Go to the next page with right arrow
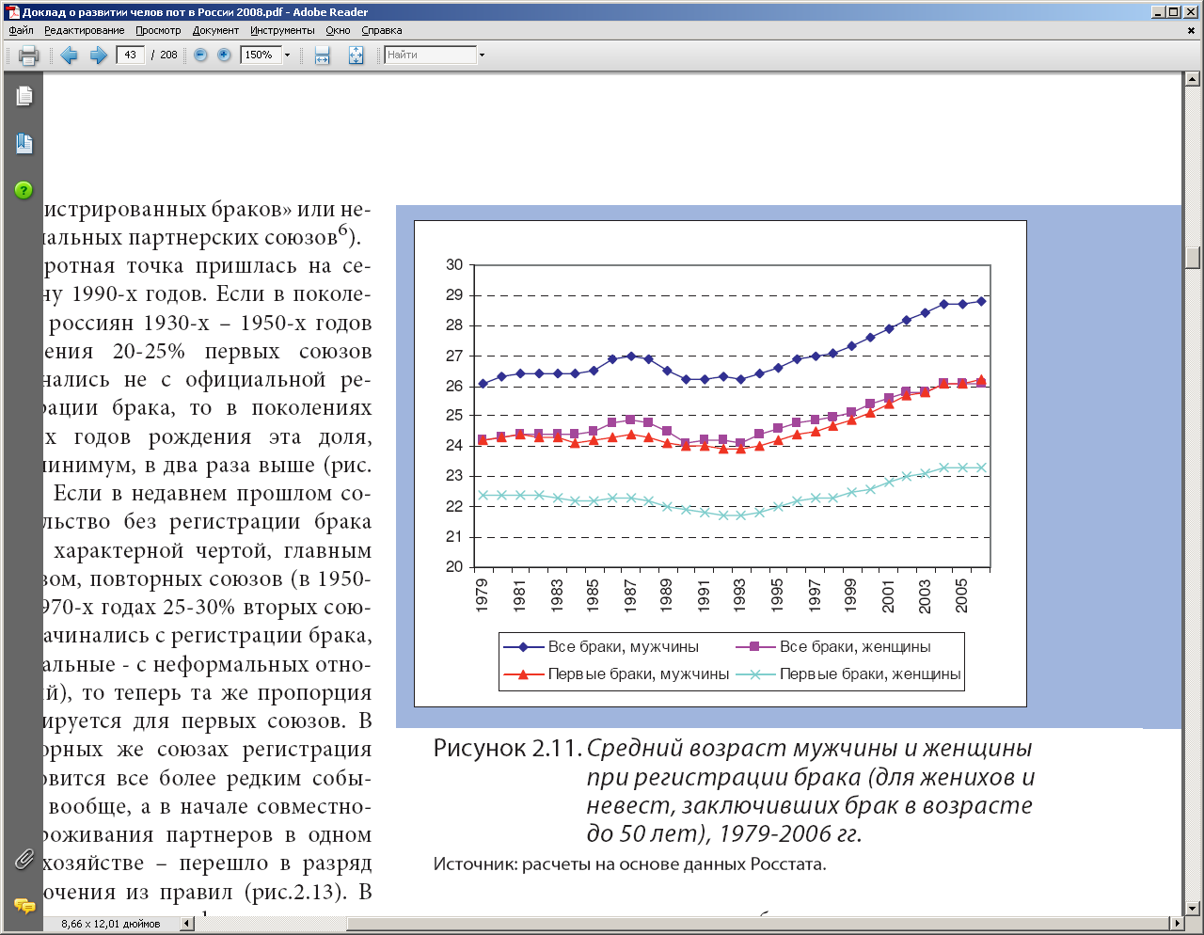Image resolution: width=1204 pixels, height=935 pixels. 98,55
